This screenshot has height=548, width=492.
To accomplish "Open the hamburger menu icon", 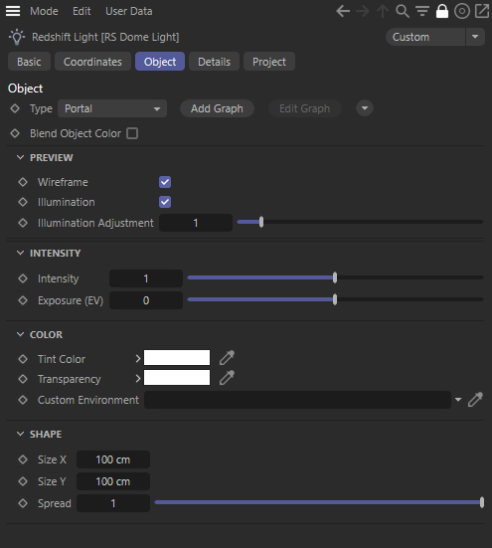I will tap(13, 11).
